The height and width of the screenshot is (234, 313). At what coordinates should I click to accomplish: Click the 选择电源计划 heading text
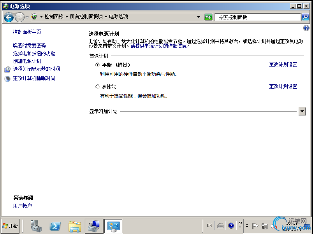point(104,34)
